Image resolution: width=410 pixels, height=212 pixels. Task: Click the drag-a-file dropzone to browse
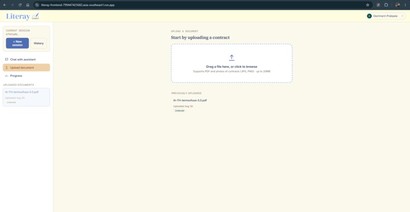click(x=231, y=63)
